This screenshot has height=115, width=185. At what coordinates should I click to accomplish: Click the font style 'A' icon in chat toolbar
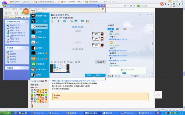coord(51,62)
